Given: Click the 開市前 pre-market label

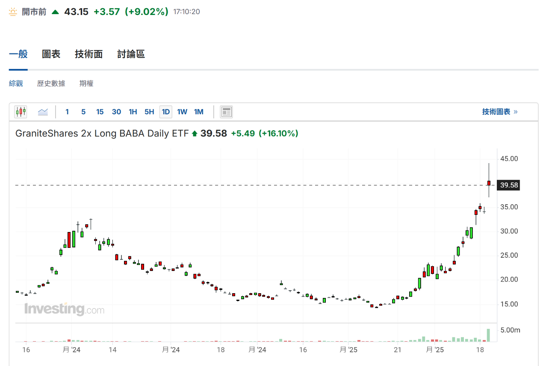Looking at the screenshot, I should point(34,12).
